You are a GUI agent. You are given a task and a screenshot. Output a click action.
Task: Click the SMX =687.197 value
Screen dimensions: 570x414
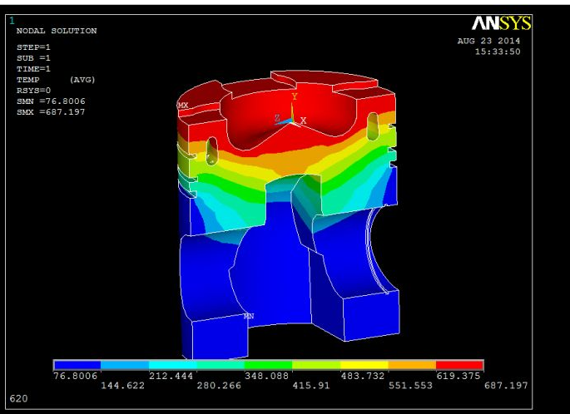click(x=51, y=112)
